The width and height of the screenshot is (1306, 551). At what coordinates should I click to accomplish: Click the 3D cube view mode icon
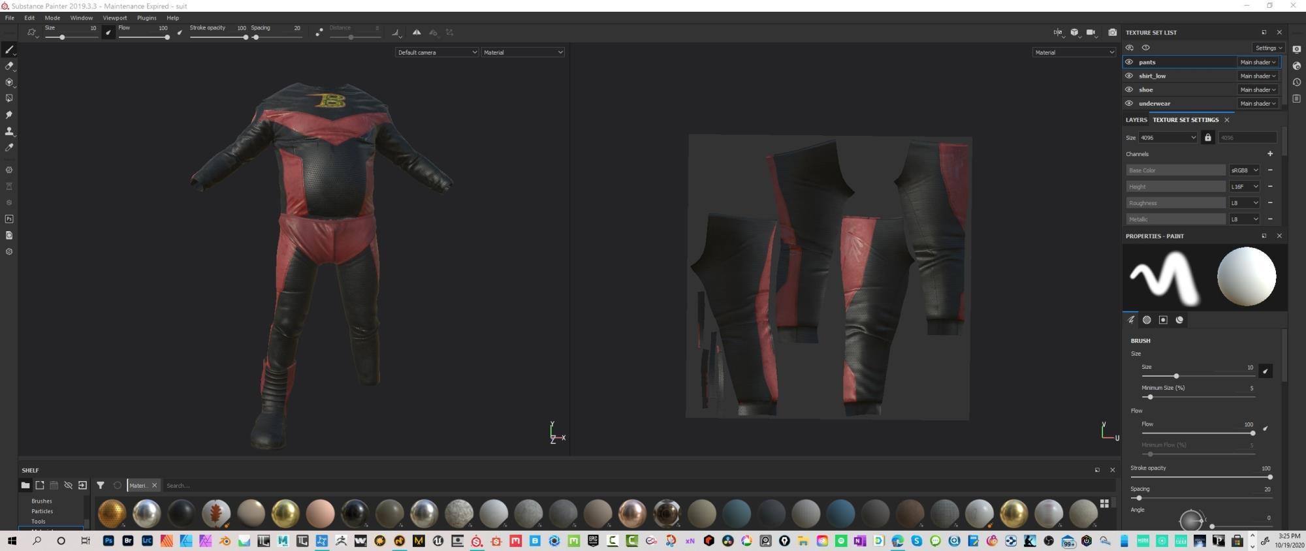1074,32
